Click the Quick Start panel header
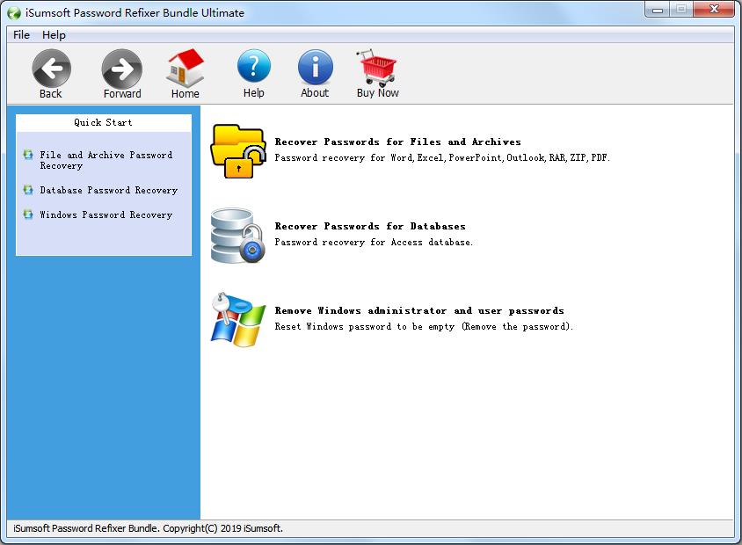742x545 pixels. click(103, 122)
